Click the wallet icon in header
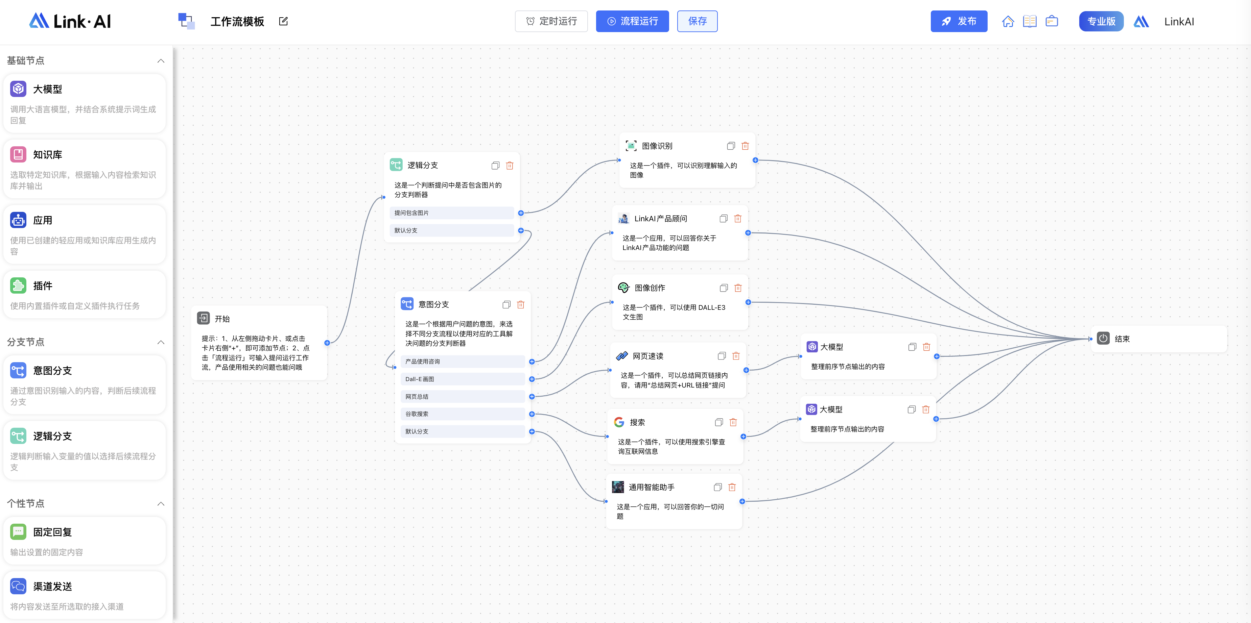This screenshot has height=623, width=1251. pyautogui.click(x=1052, y=21)
